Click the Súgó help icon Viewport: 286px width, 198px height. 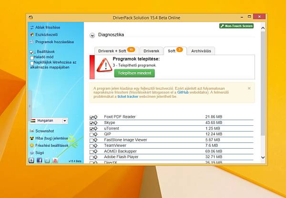pos(32,153)
